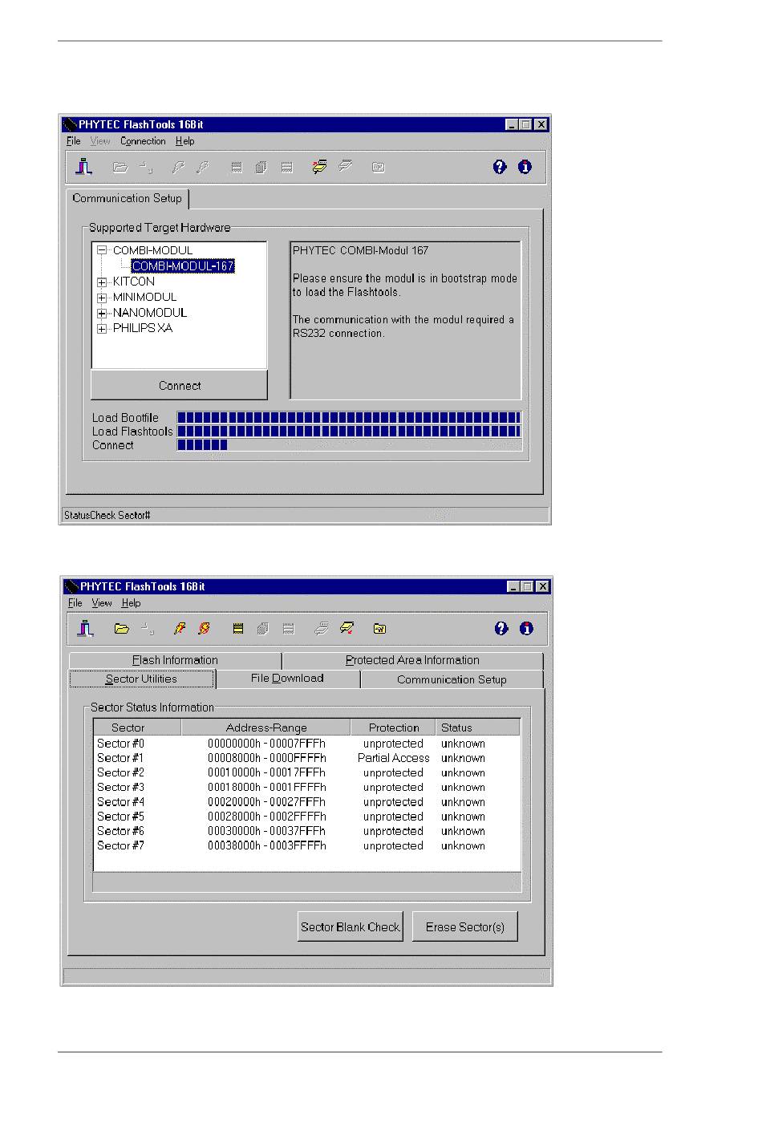Click first greyed lightning icon in Supported Target Hardware window
This screenshot has width=762, height=1139.
(178, 168)
